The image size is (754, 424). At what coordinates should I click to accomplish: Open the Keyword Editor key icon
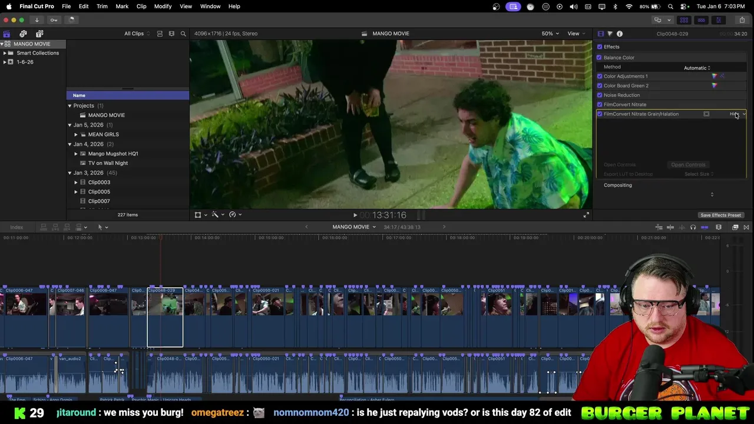coord(54,20)
